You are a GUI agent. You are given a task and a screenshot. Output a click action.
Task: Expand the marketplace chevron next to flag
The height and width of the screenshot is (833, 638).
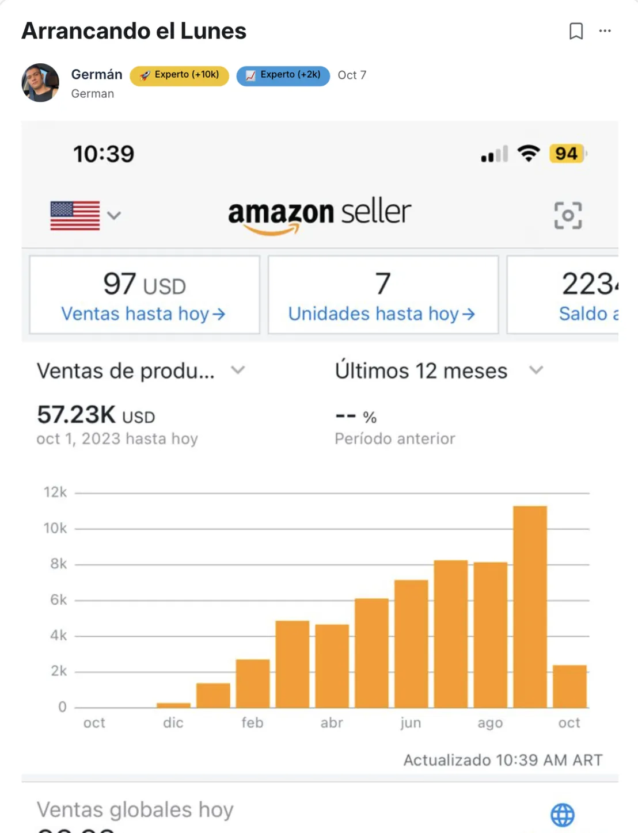(x=114, y=216)
